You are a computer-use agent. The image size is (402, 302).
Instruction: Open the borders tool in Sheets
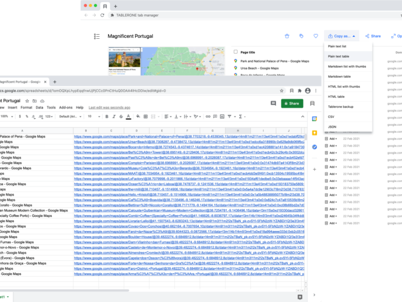tap(146, 117)
